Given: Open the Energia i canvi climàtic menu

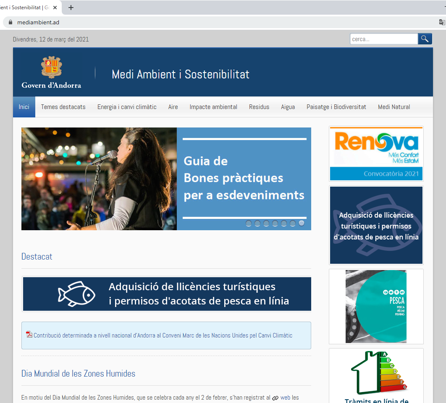Looking at the screenshot, I should (127, 107).
